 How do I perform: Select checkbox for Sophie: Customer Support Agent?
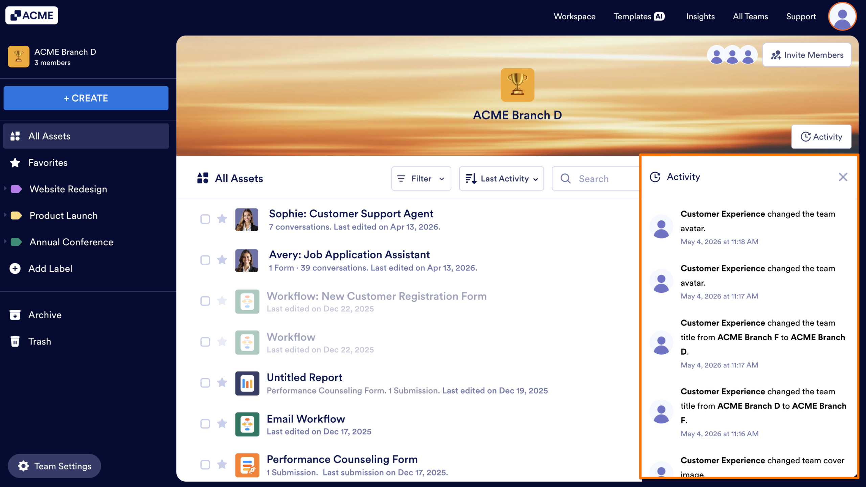click(x=205, y=219)
